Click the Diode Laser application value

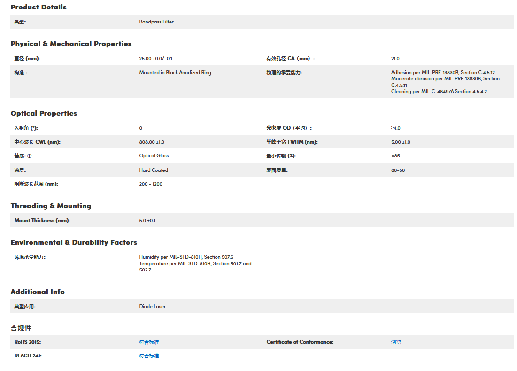[152, 306]
